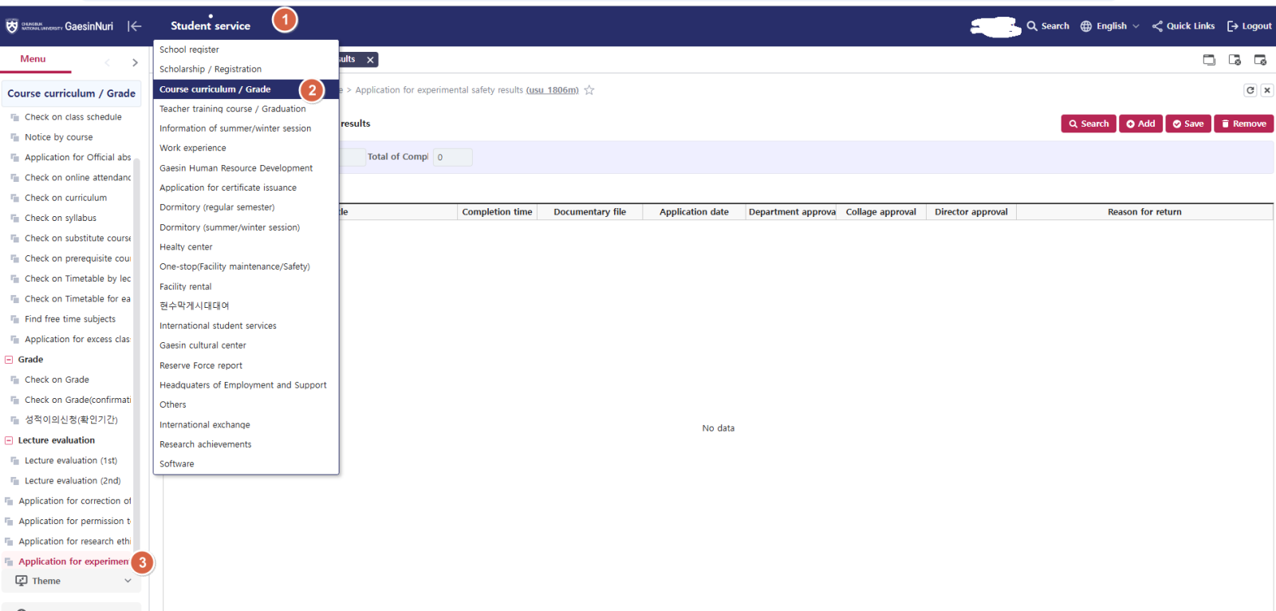Close the page with the X beside refresh
This screenshot has width=1276, height=611.
tap(1267, 90)
